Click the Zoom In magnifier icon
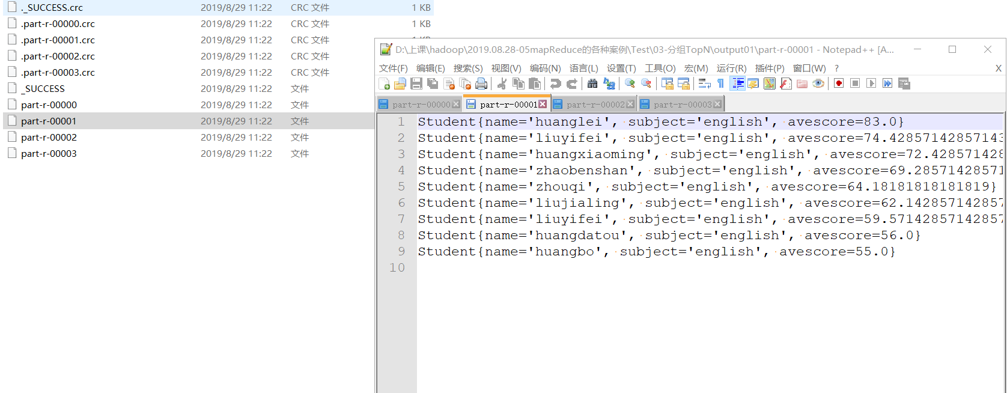This screenshot has width=1007, height=393. tap(630, 84)
